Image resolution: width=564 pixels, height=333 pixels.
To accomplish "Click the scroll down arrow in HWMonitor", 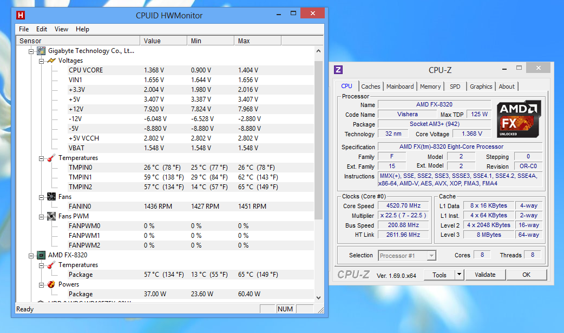I will (x=318, y=297).
